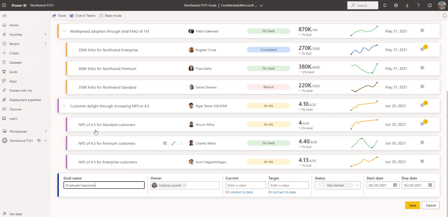Switch to Read mode

click(x=110, y=16)
